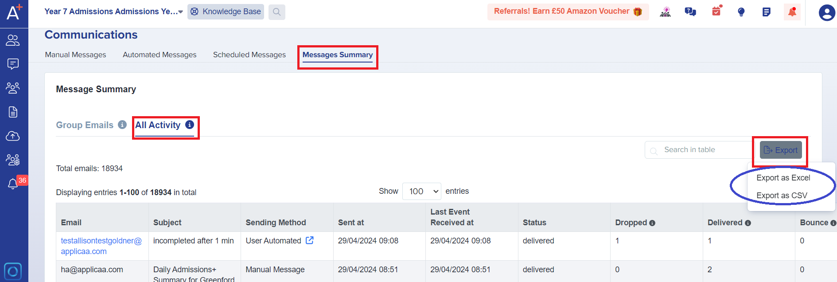The width and height of the screenshot is (837, 282).
Task: Open the help chat question icon
Action: pos(690,12)
